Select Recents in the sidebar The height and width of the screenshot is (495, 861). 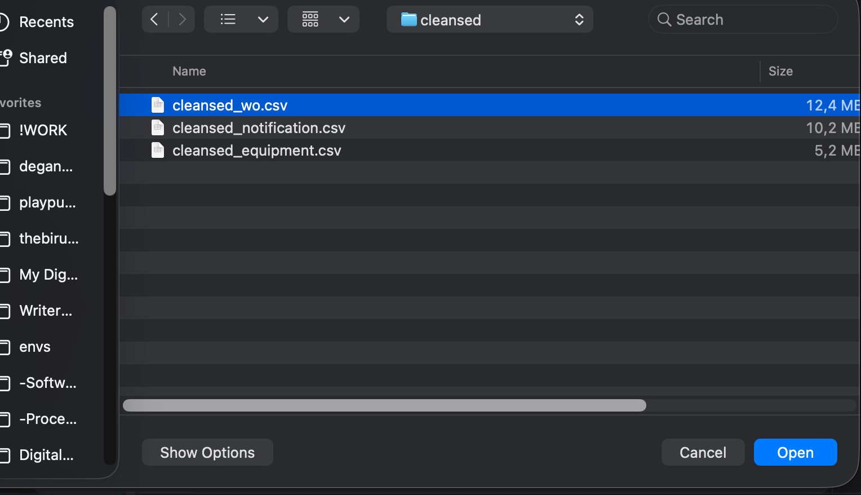(46, 22)
